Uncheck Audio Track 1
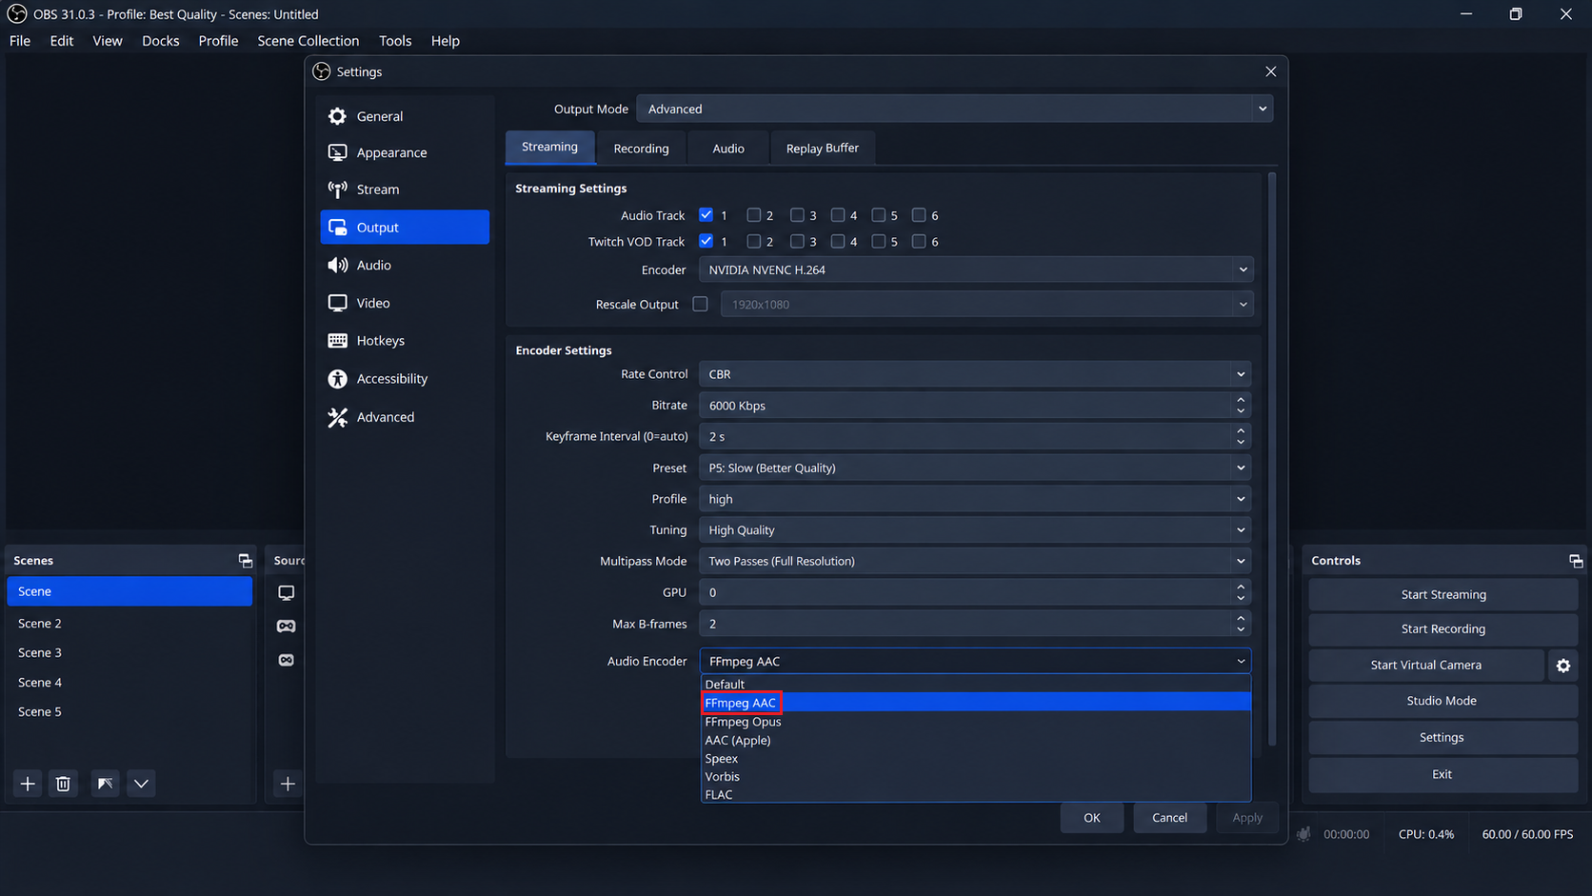Image resolution: width=1592 pixels, height=896 pixels. 706,215
